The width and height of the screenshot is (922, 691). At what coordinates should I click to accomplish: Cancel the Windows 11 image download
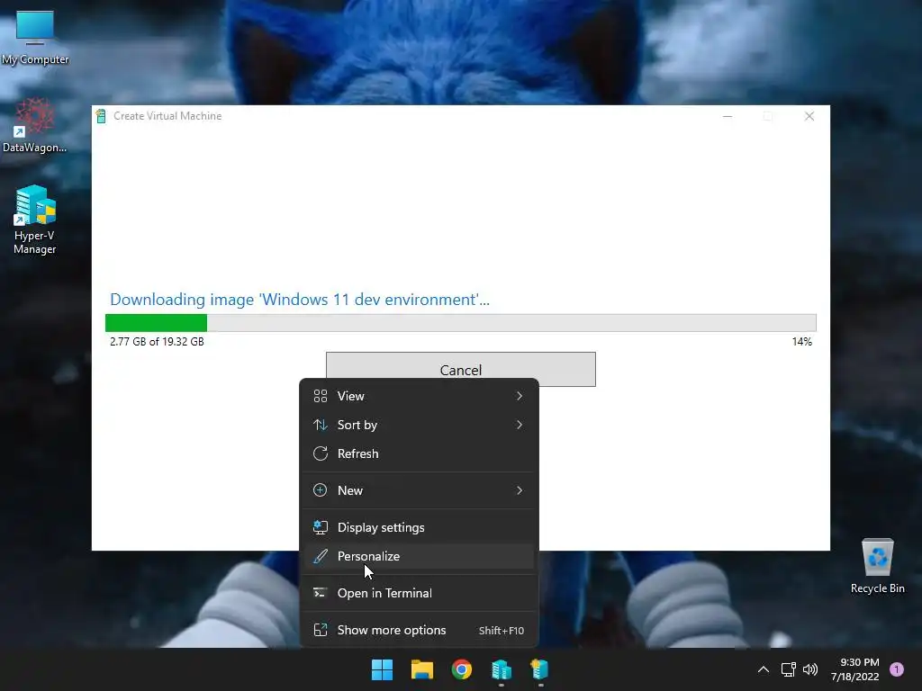[461, 370]
